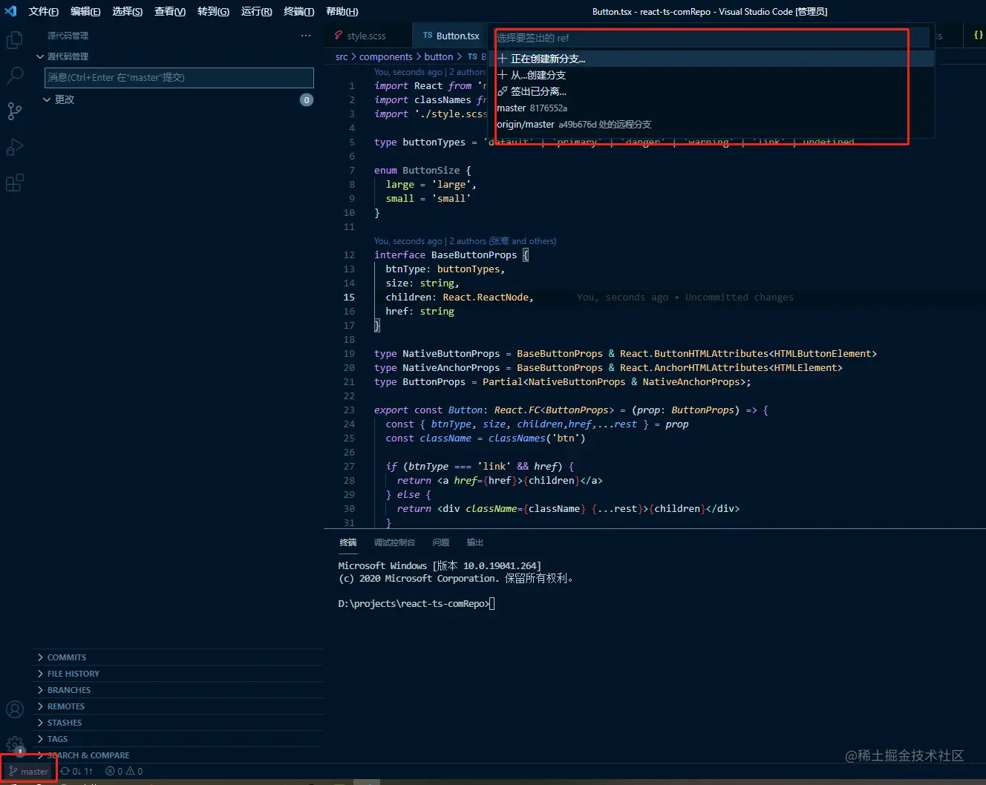Open errors and warnings status bar item
The image size is (986, 785).
tap(124, 772)
